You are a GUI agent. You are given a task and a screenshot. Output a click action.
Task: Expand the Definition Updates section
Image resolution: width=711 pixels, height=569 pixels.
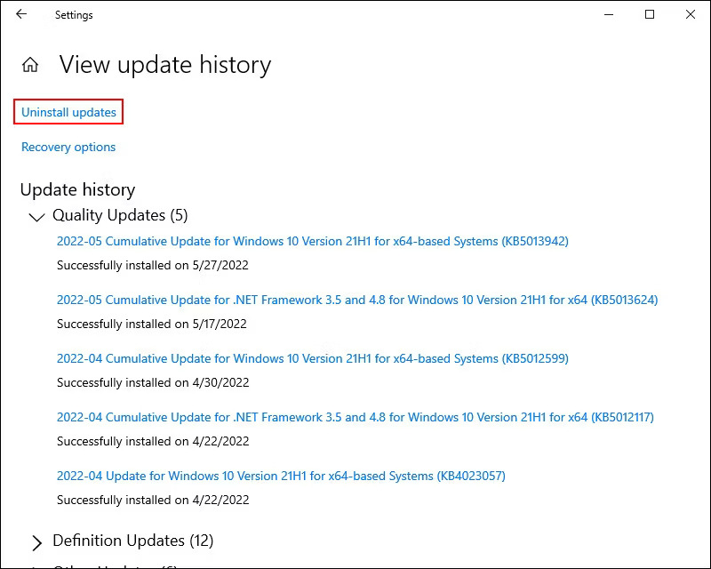point(36,541)
